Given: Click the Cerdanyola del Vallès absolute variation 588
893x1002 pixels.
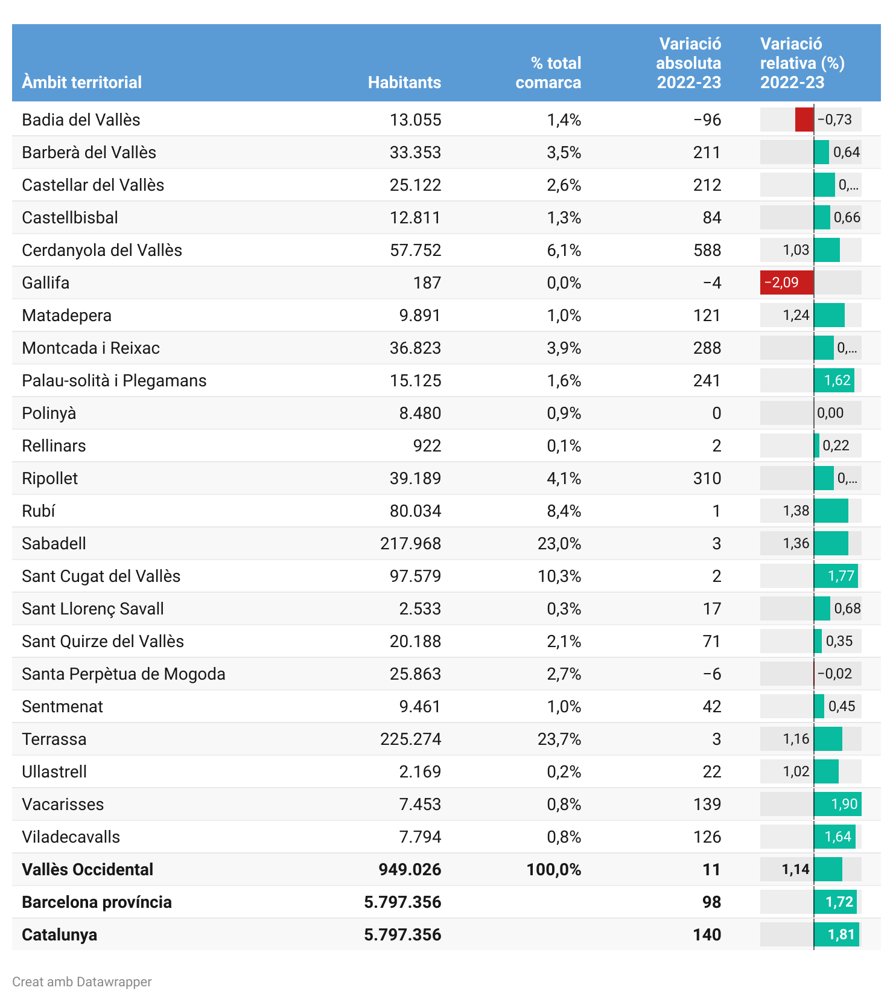Looking at the screenshot, I should (707, 250).
